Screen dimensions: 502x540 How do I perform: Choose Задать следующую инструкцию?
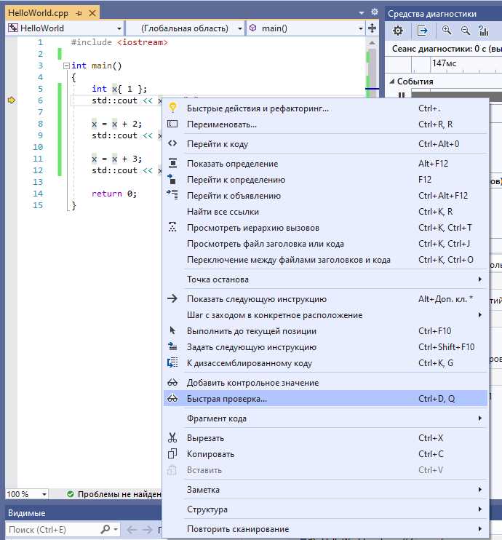pyautogui.click(x=325, y=347)
